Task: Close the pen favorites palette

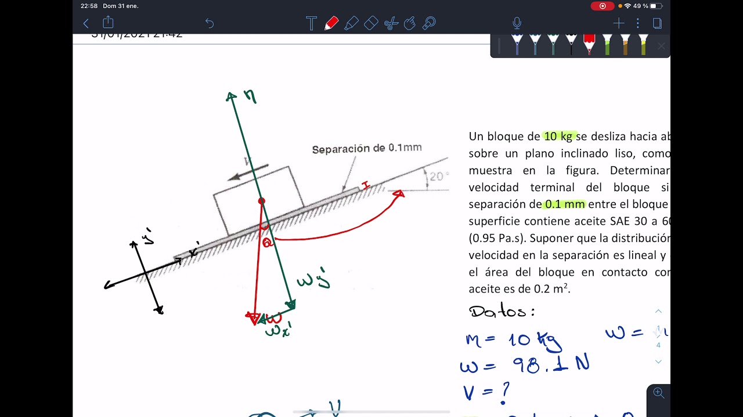Action: coord(661,46)
